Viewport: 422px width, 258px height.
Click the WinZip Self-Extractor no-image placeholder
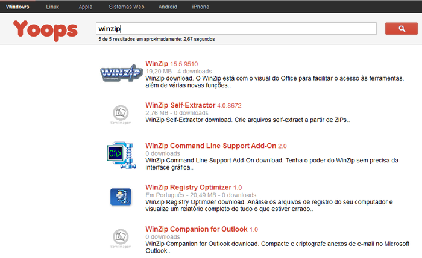[x=121, y=115]
